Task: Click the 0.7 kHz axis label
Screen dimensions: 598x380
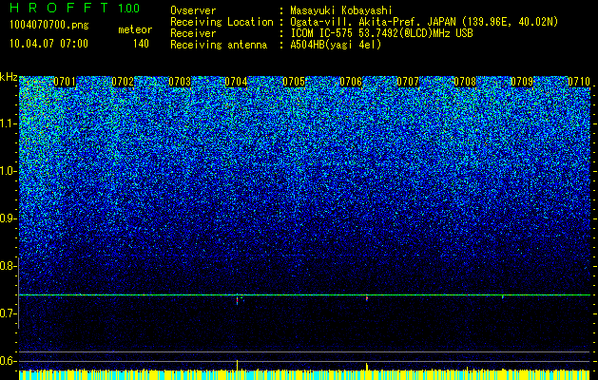Action: pos(9,313)
